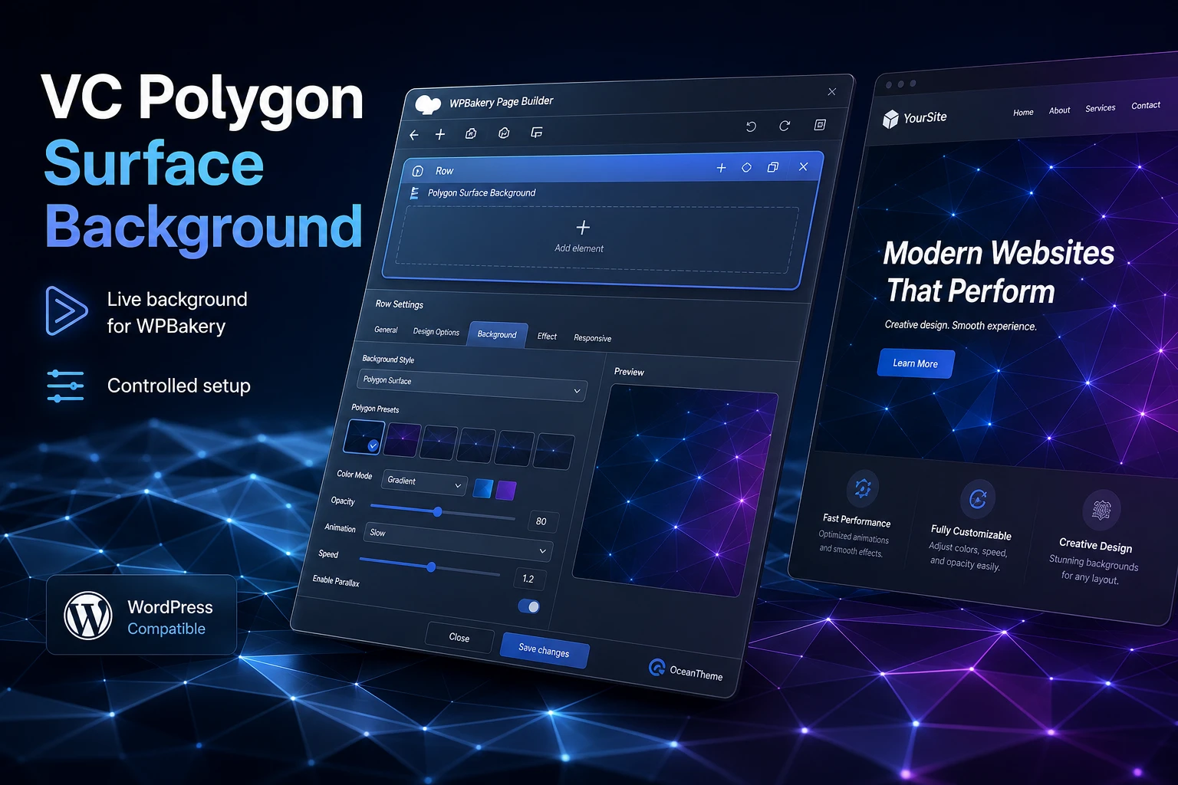The image size is (1178, 785).
Task: Open the Animation Slow dropdown
Action: pyautogui.click(x=458, y=541)
